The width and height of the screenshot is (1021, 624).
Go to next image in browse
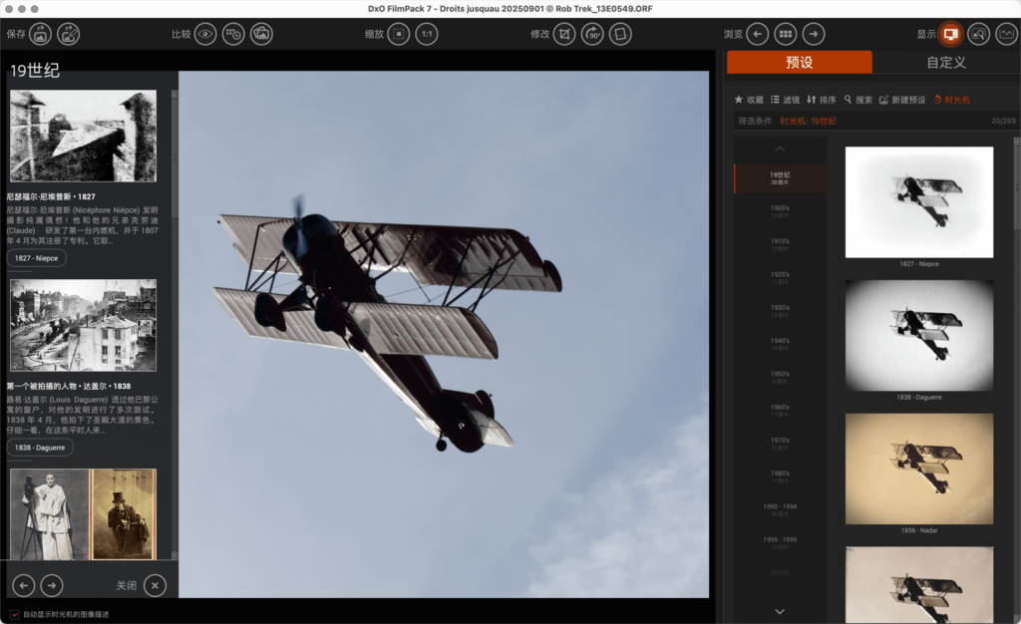[814, 34]
